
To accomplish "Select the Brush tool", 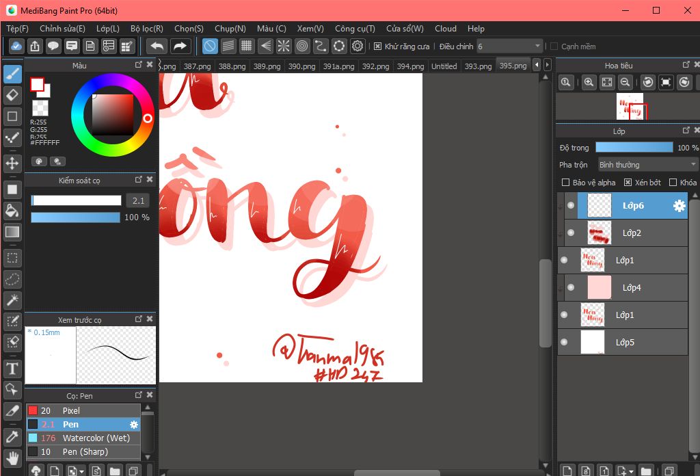I will tap(12, 74).
